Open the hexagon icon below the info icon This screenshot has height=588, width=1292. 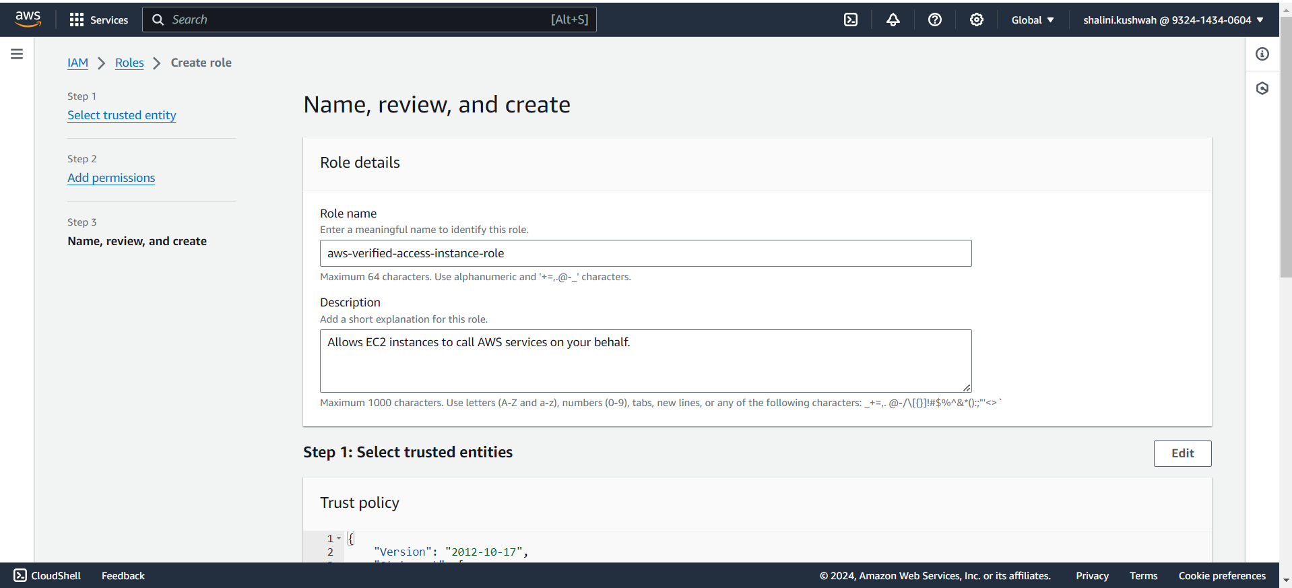pos(1262,88)
